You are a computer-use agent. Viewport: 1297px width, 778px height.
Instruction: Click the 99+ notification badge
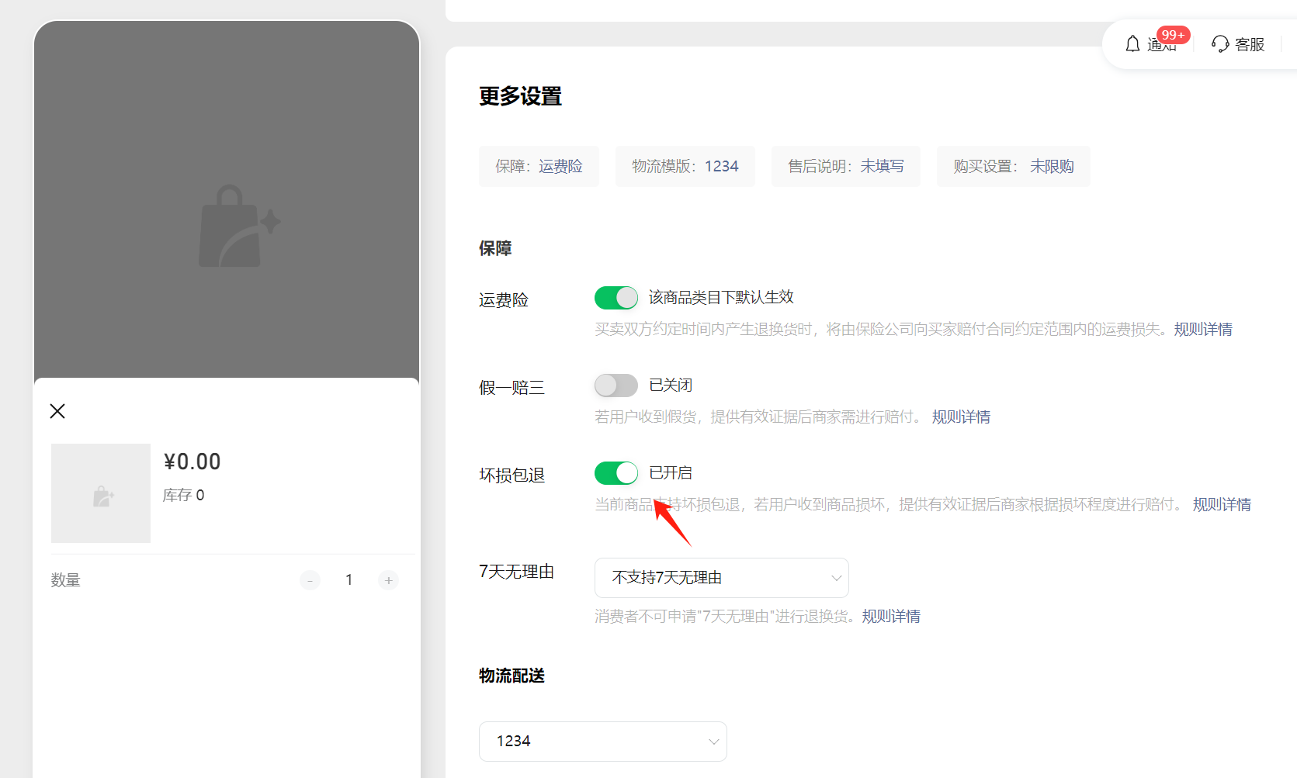tap(1172, 35)
